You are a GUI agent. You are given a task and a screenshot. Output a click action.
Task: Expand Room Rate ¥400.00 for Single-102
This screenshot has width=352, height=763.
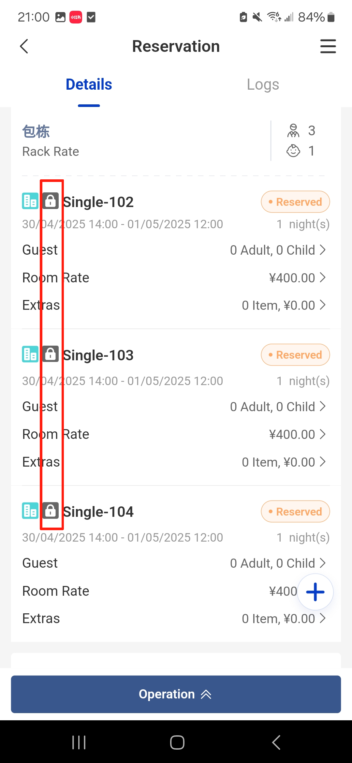[297, 278]
